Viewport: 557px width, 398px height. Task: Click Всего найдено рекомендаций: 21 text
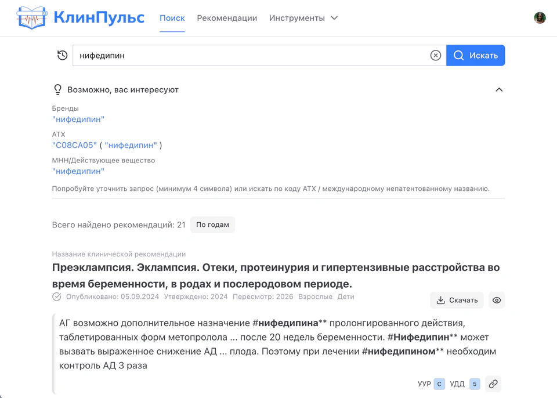point(118,225)
